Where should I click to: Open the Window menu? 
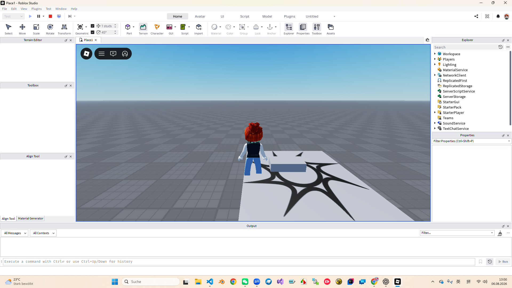pos(61,9)
